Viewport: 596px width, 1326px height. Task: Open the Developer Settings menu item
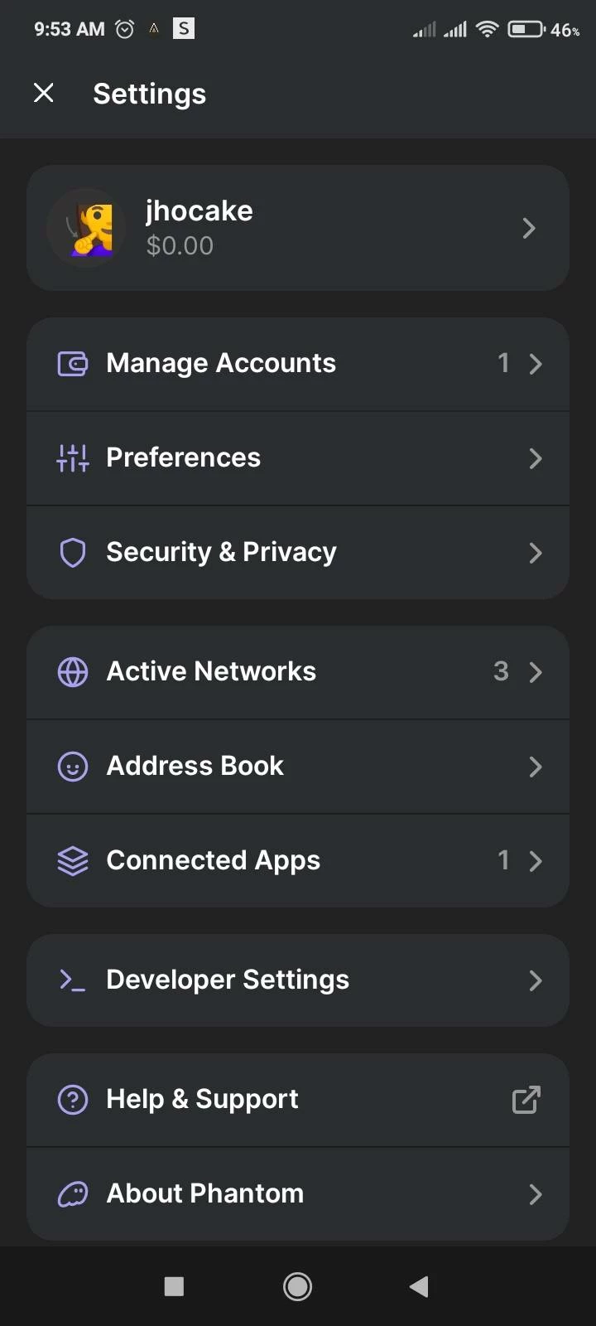[298, 980]
